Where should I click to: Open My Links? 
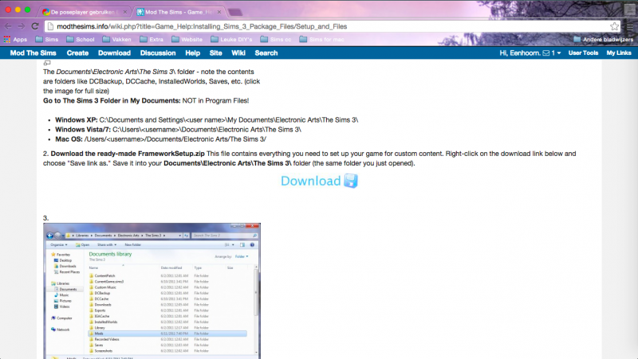619,53
